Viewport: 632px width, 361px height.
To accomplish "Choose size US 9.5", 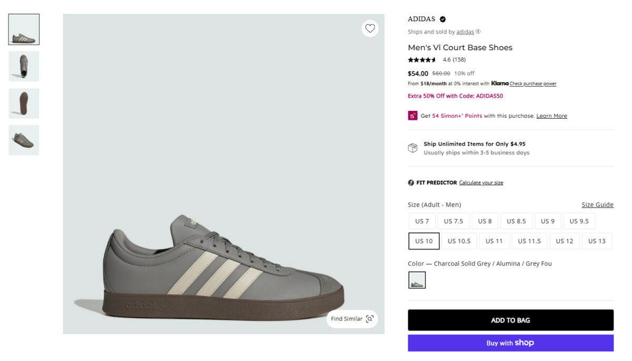I will coord(579,221).
